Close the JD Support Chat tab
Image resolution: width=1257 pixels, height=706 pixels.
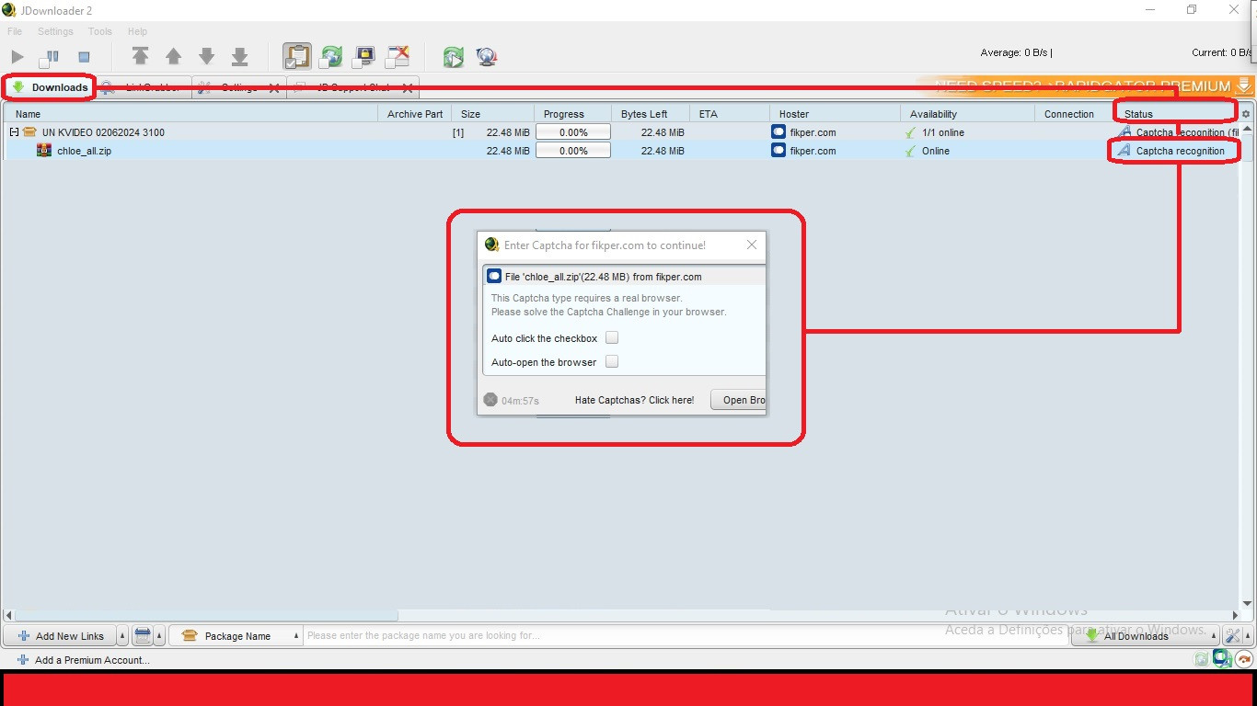(406, 88)
